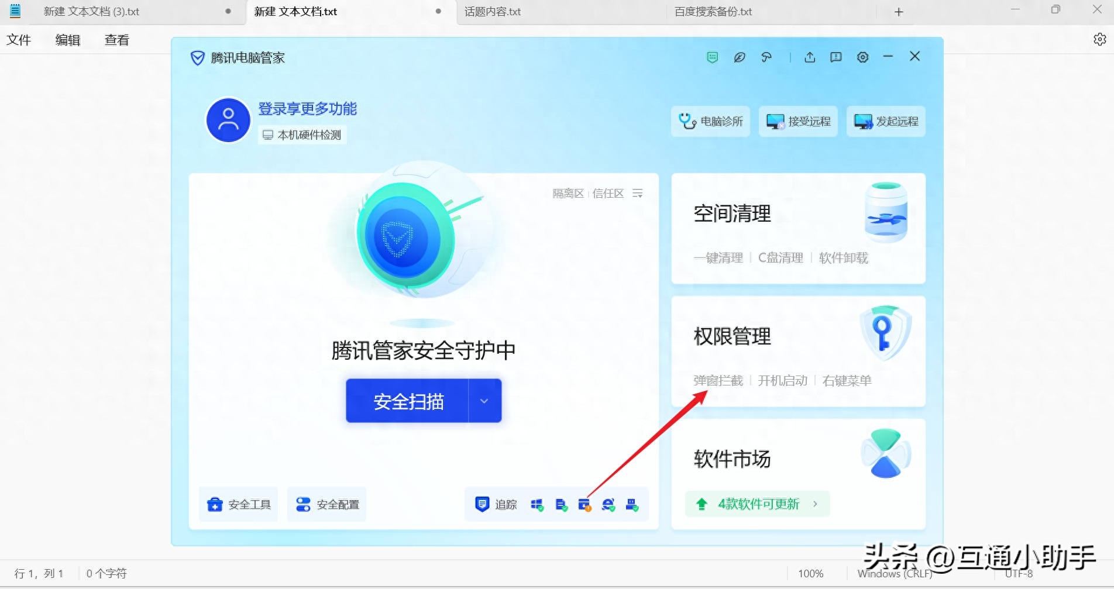The width and height of the screenshot is (1114, 589).
Task: Click the umbrella protection icon in title bar
Action: tap(766, 57)
